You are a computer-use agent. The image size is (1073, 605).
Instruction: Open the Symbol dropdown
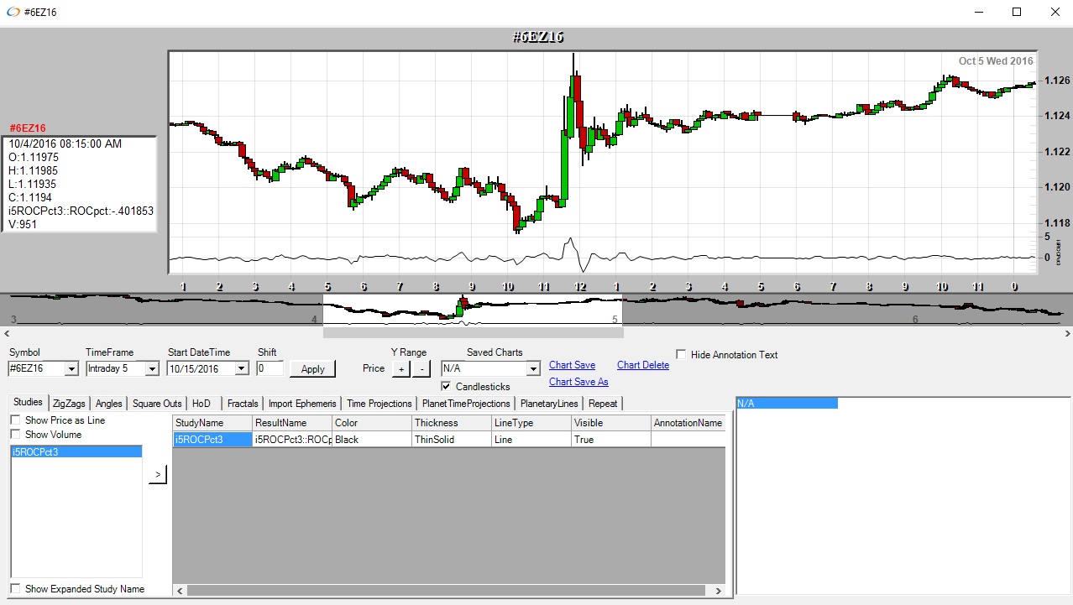coord(71,368)
